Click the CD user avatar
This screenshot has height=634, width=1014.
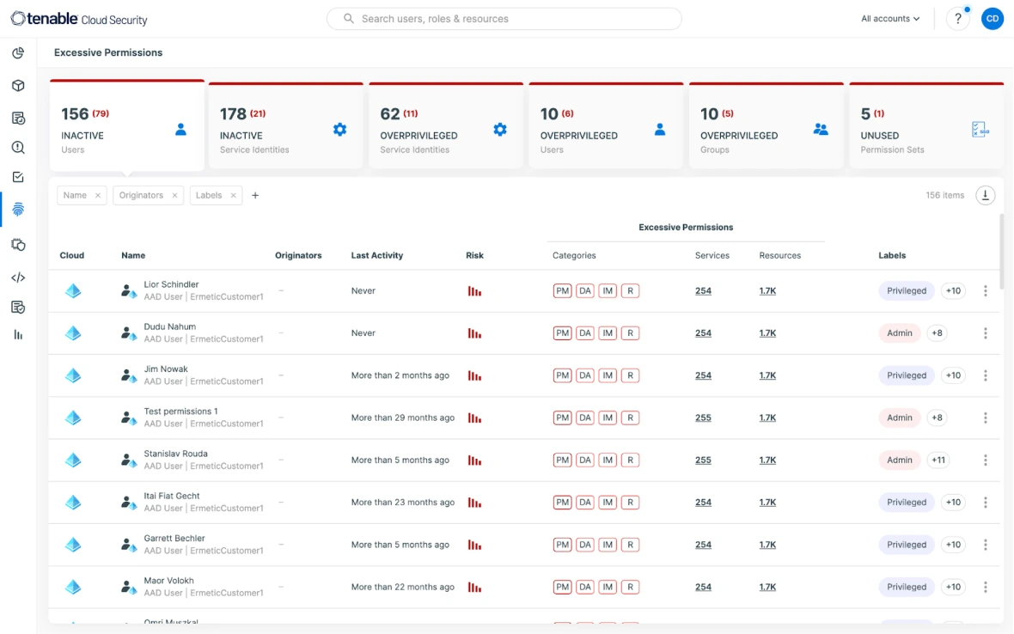pos(992,19)
